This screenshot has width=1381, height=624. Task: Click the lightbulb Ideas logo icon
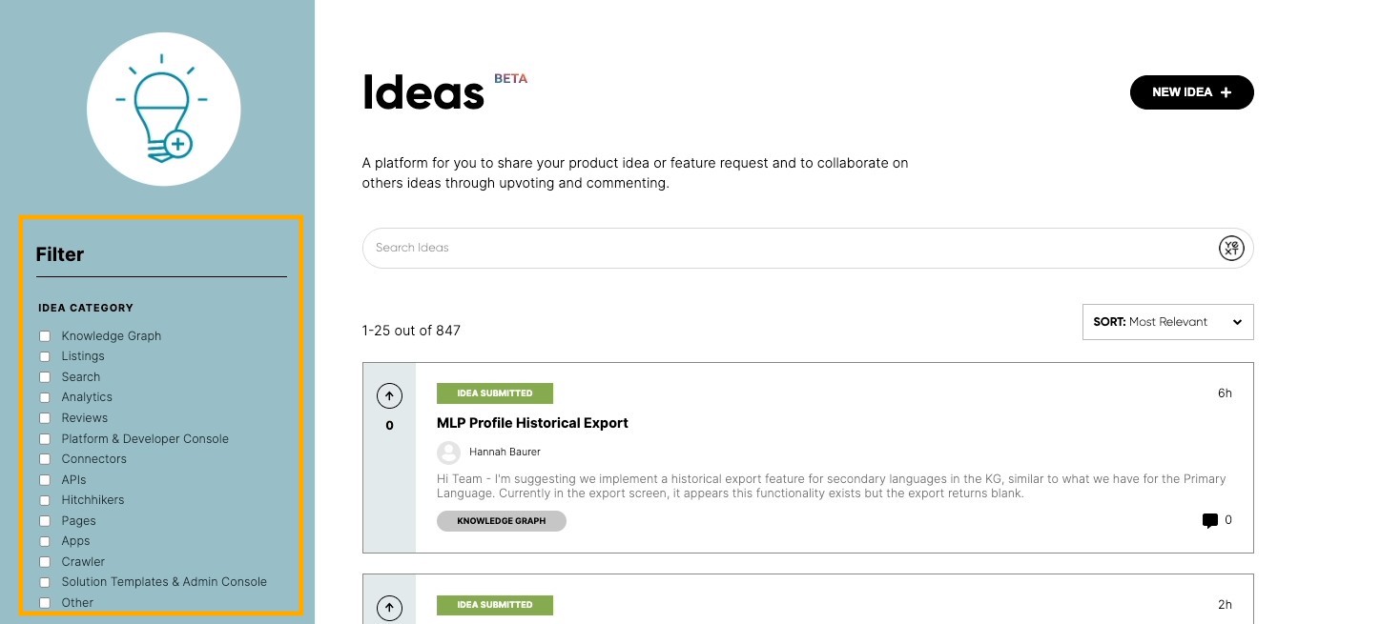[163, 110]
